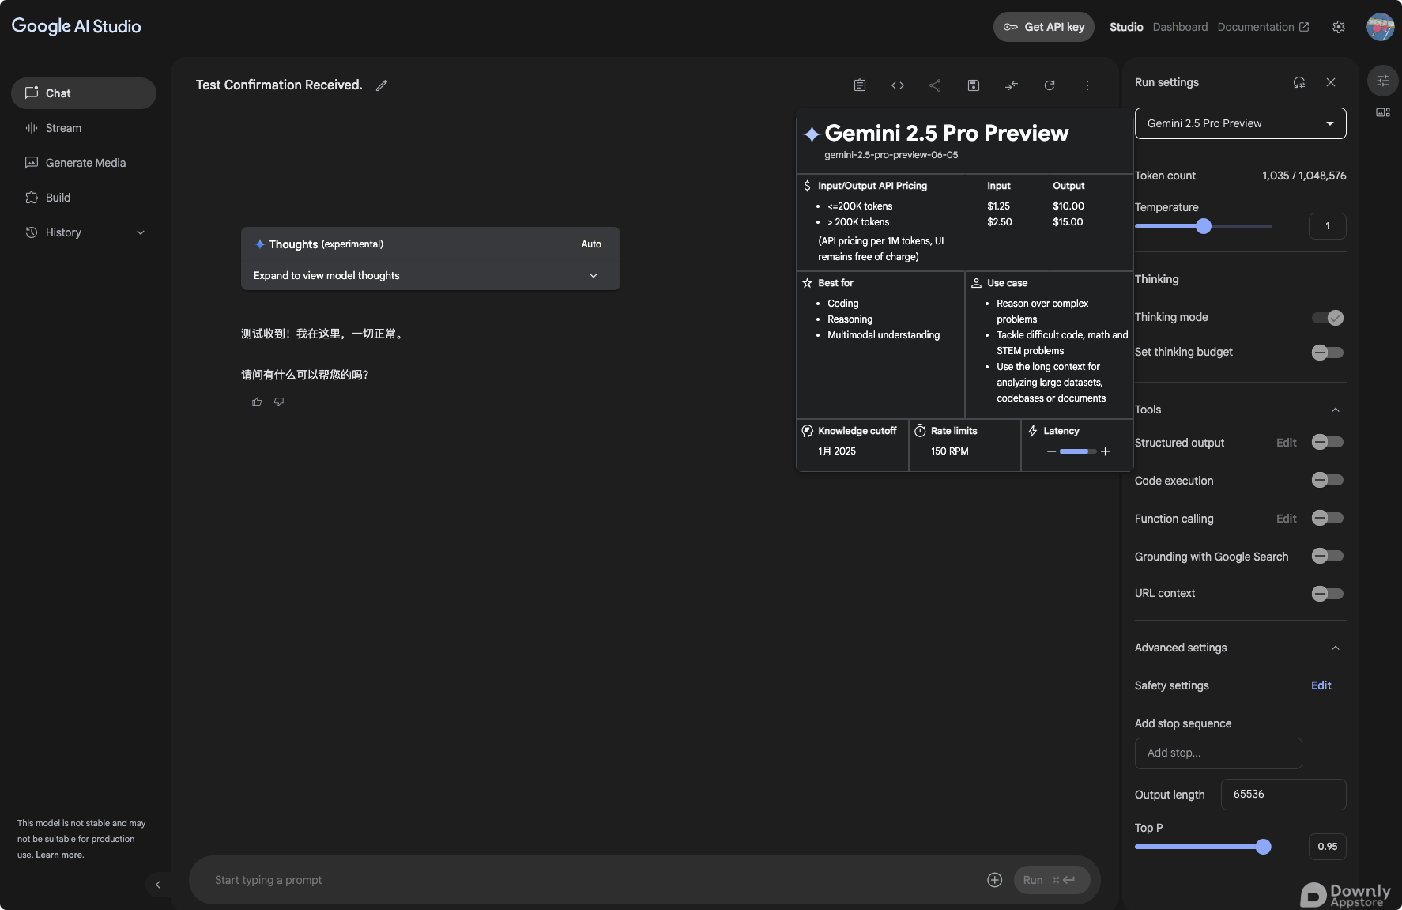Screen dimensions: 1402x910
Task: Reset run settings to defaults icon
Action: coord(1299,82)
